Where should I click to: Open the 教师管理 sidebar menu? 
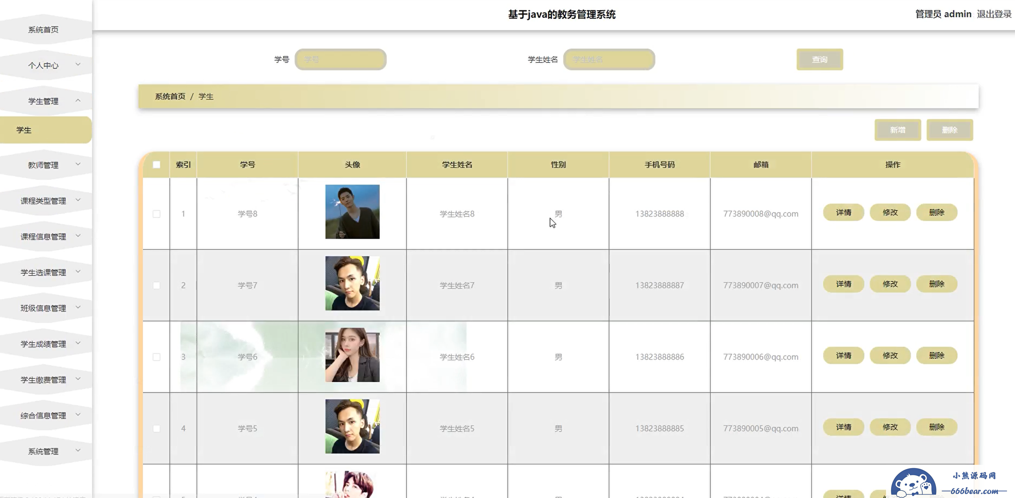click(43, 165)
